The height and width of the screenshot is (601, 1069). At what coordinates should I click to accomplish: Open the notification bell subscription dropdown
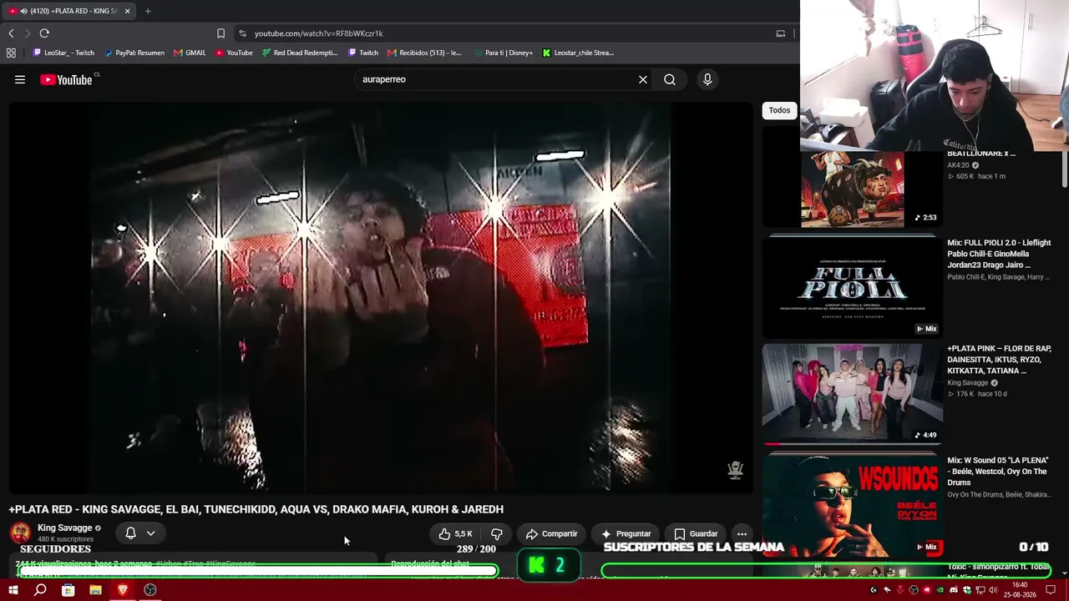pyautogui.click(x=139, y=533)
